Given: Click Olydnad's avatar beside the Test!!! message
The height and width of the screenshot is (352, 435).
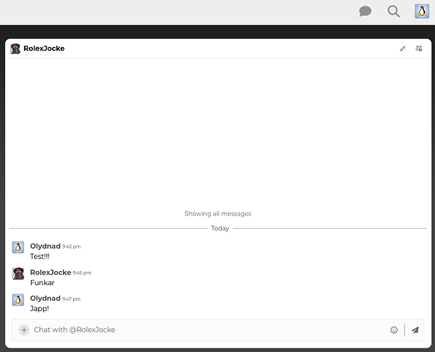Looking at the screenshot, I should click(x=18, y=247).
